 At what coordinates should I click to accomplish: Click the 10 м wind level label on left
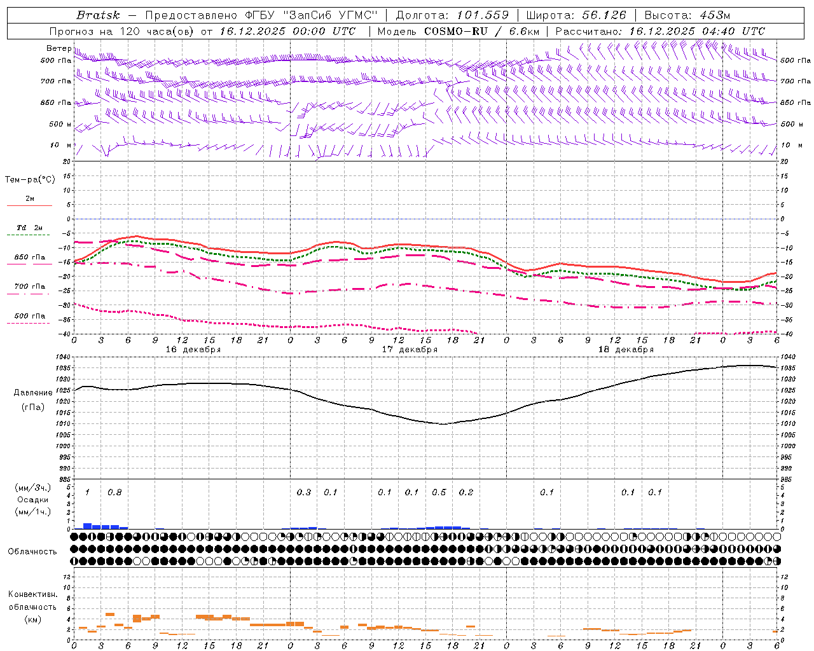pyautogui.click(x=61, y=145)
